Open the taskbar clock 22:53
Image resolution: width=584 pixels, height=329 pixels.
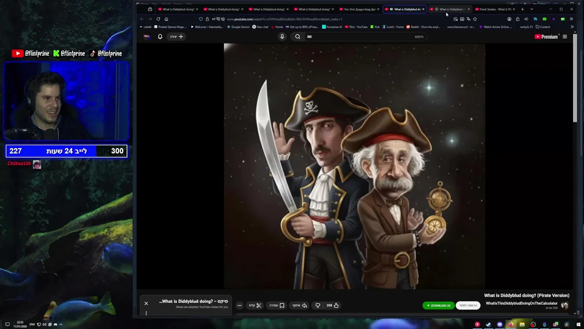(x=20, y=324)
